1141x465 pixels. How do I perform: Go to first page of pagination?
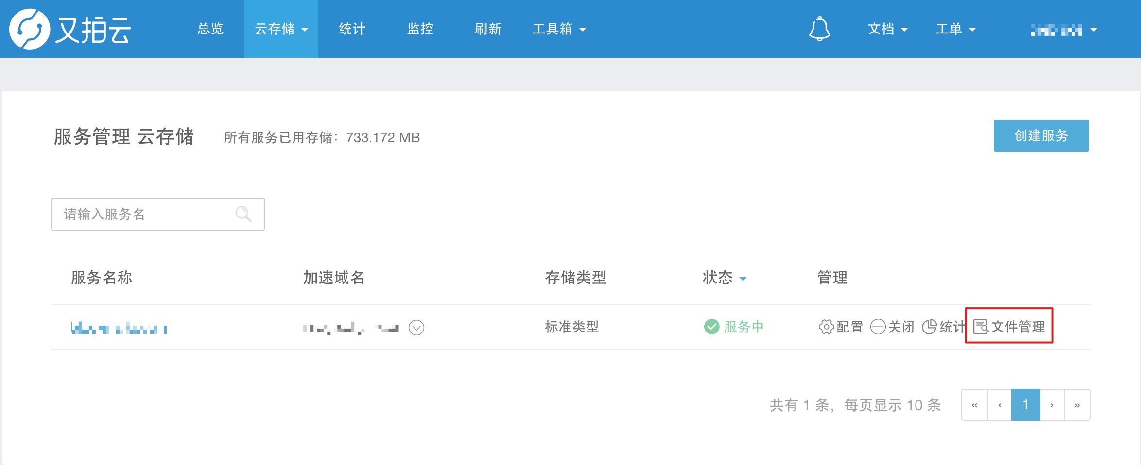click(974, 405)
